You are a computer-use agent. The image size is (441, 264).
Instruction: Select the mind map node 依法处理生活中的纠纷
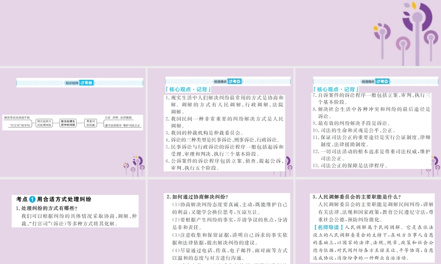point(68,123)
